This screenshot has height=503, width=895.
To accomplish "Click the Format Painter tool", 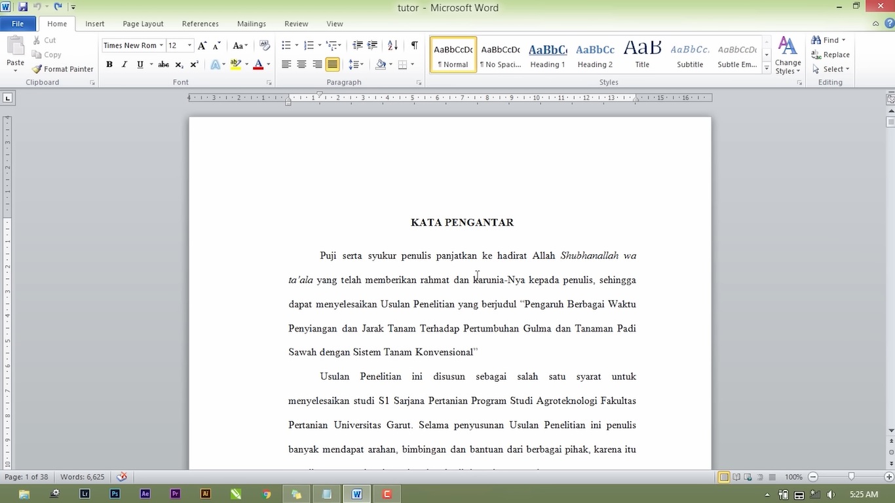I will pos(63,69).
